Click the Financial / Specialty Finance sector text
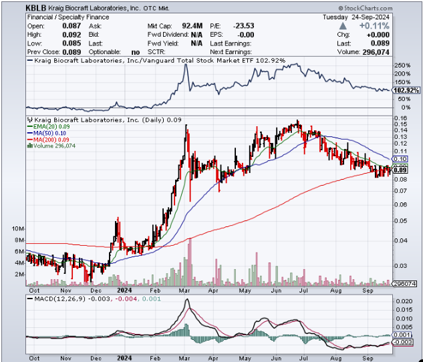Viewport: 423px width, 362px height. [68, 17]
